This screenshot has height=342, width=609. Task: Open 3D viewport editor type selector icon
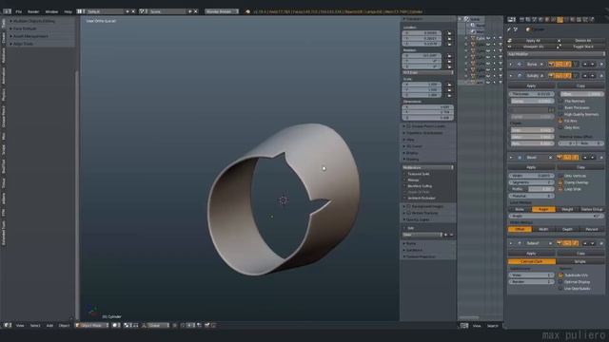(x=8, y=325)
